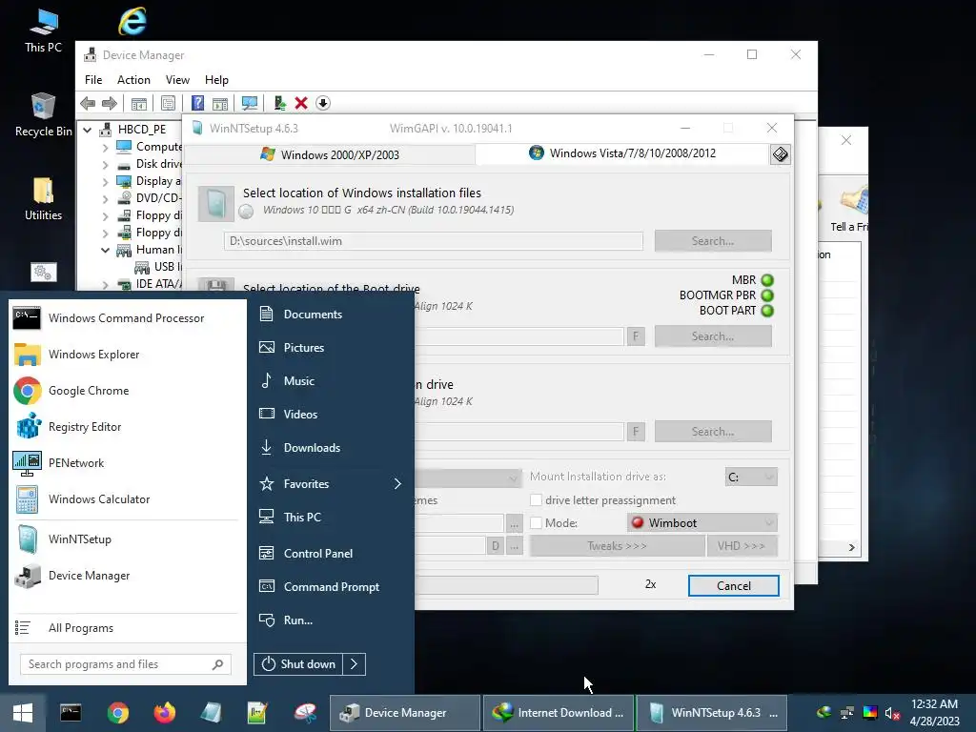
Task: Click the Search programs and files box
Action: click(125, 664)
